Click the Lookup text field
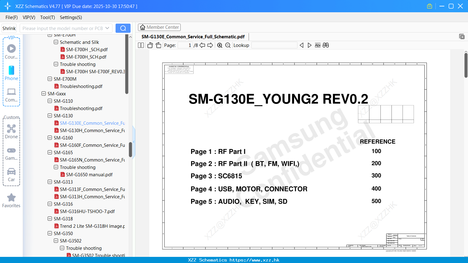Image resolution: width=468 pixels, height=263 pixels. [x=274, y=45]
